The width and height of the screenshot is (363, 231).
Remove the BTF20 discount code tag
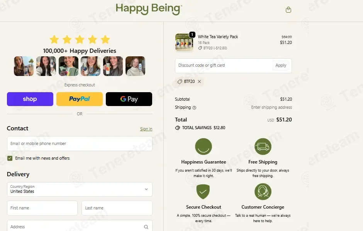point(199,81)
